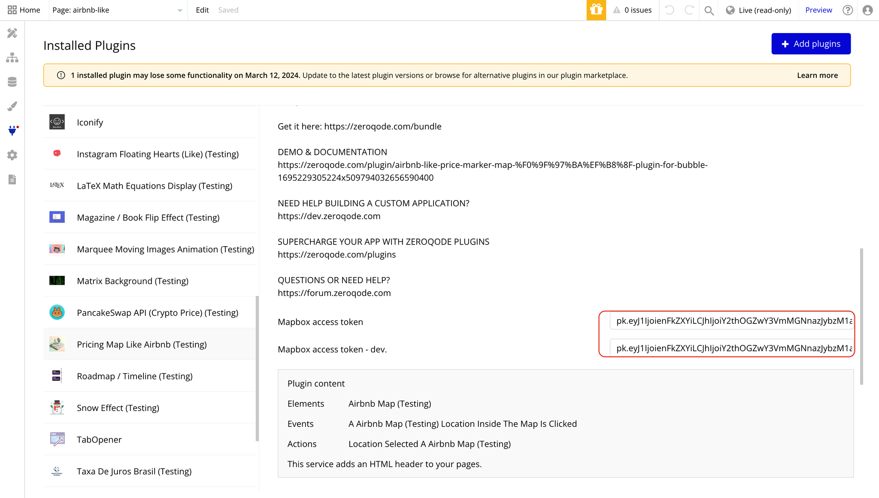The width and height of the screenshot is (879, 498).
Task: Click the orange gift icon
Action: coord(596,10)
